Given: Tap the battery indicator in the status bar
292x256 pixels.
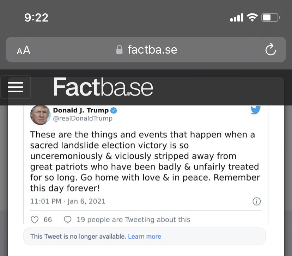Looking at the screenshot, I should 270,18.
